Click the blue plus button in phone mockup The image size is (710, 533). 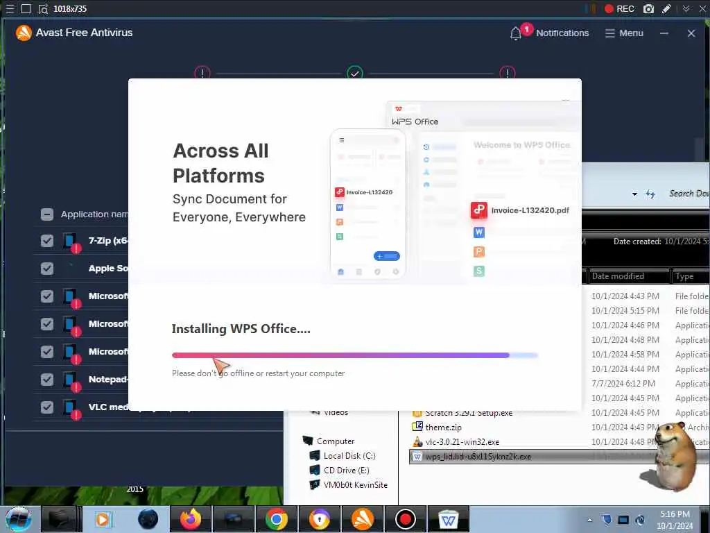coord(387,256)
